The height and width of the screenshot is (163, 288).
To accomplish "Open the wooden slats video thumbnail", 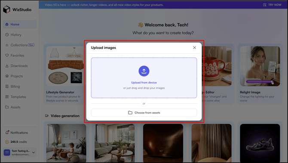I will [211, 143].
